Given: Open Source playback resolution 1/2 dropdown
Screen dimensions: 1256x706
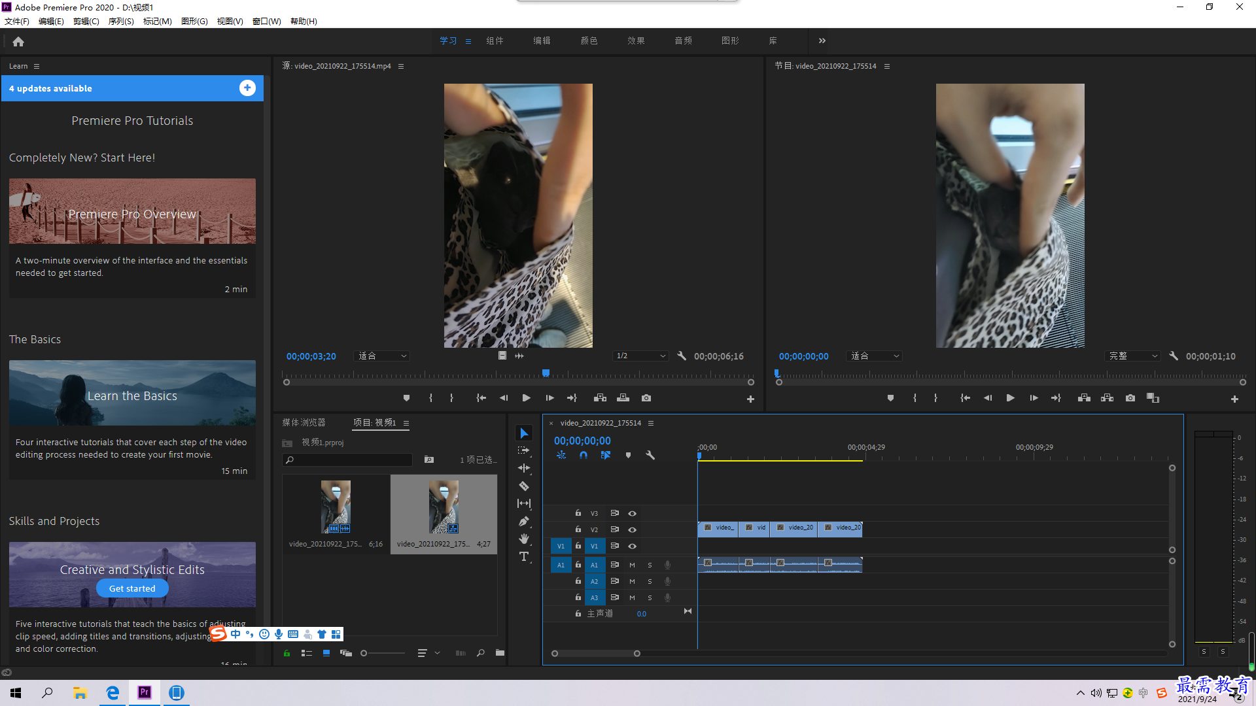Looking at the screenshot, I should [641, 356].
